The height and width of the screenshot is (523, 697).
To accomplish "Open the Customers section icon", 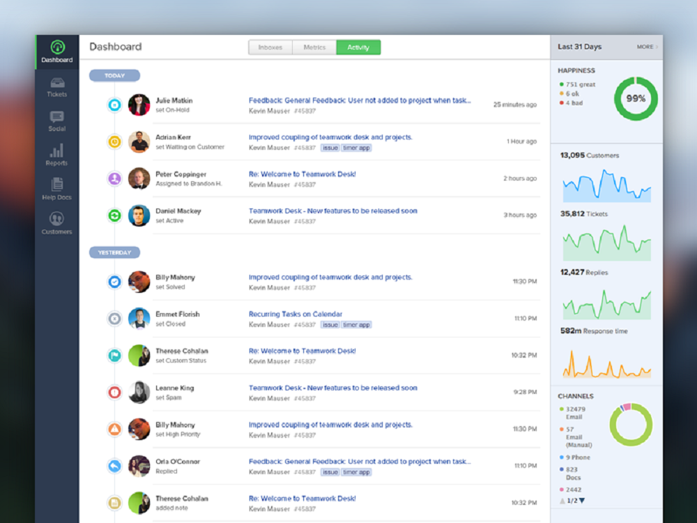I will pyautogui.click(x=56, y=223).
